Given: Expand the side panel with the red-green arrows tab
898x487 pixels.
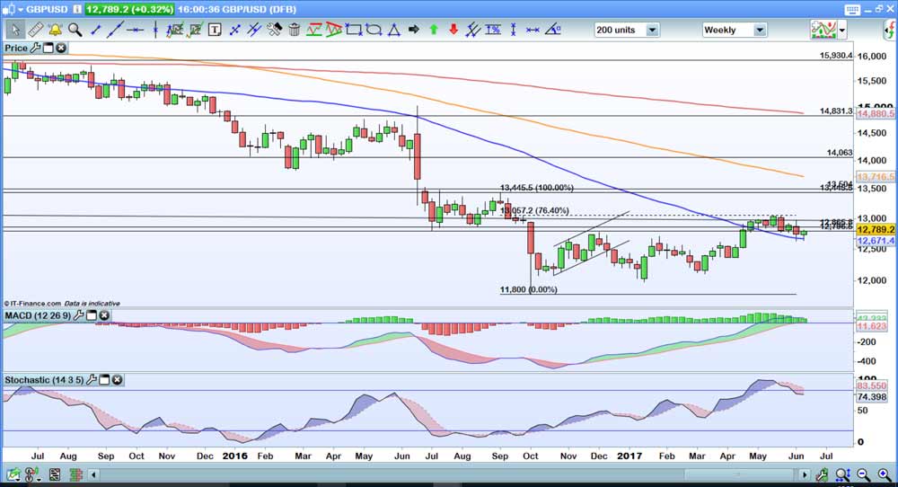Looking at the screenshot, I should pyautogui.click(x=891, y=30).
